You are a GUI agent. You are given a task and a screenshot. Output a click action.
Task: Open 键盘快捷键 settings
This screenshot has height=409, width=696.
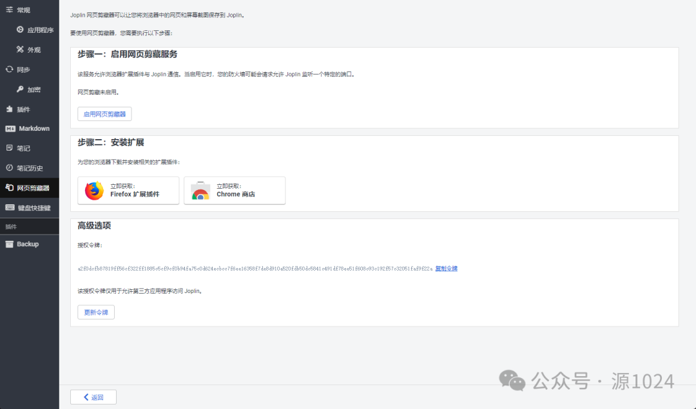29,207
